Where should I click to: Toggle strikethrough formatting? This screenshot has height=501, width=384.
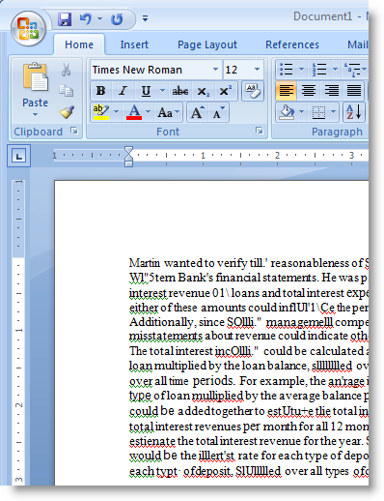(180, 91)
